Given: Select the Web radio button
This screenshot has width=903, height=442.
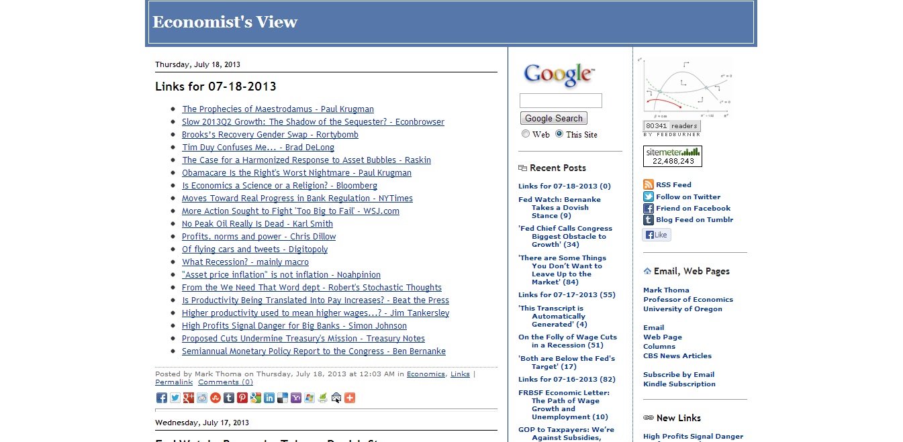Looking at the screenshot, I should point(526,134).
